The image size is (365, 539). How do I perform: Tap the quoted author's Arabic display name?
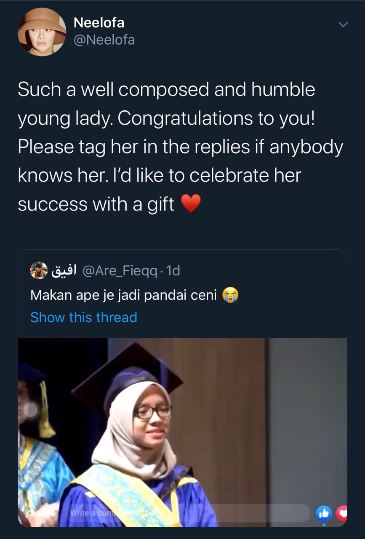point(64,271)
